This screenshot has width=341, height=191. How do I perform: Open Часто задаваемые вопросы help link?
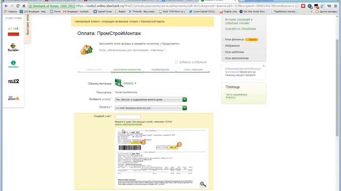tap(236, 96)
